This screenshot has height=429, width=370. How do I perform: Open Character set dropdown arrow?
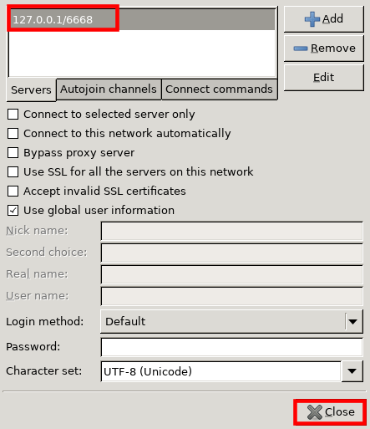pyautogui.click(x=352, y=371)
